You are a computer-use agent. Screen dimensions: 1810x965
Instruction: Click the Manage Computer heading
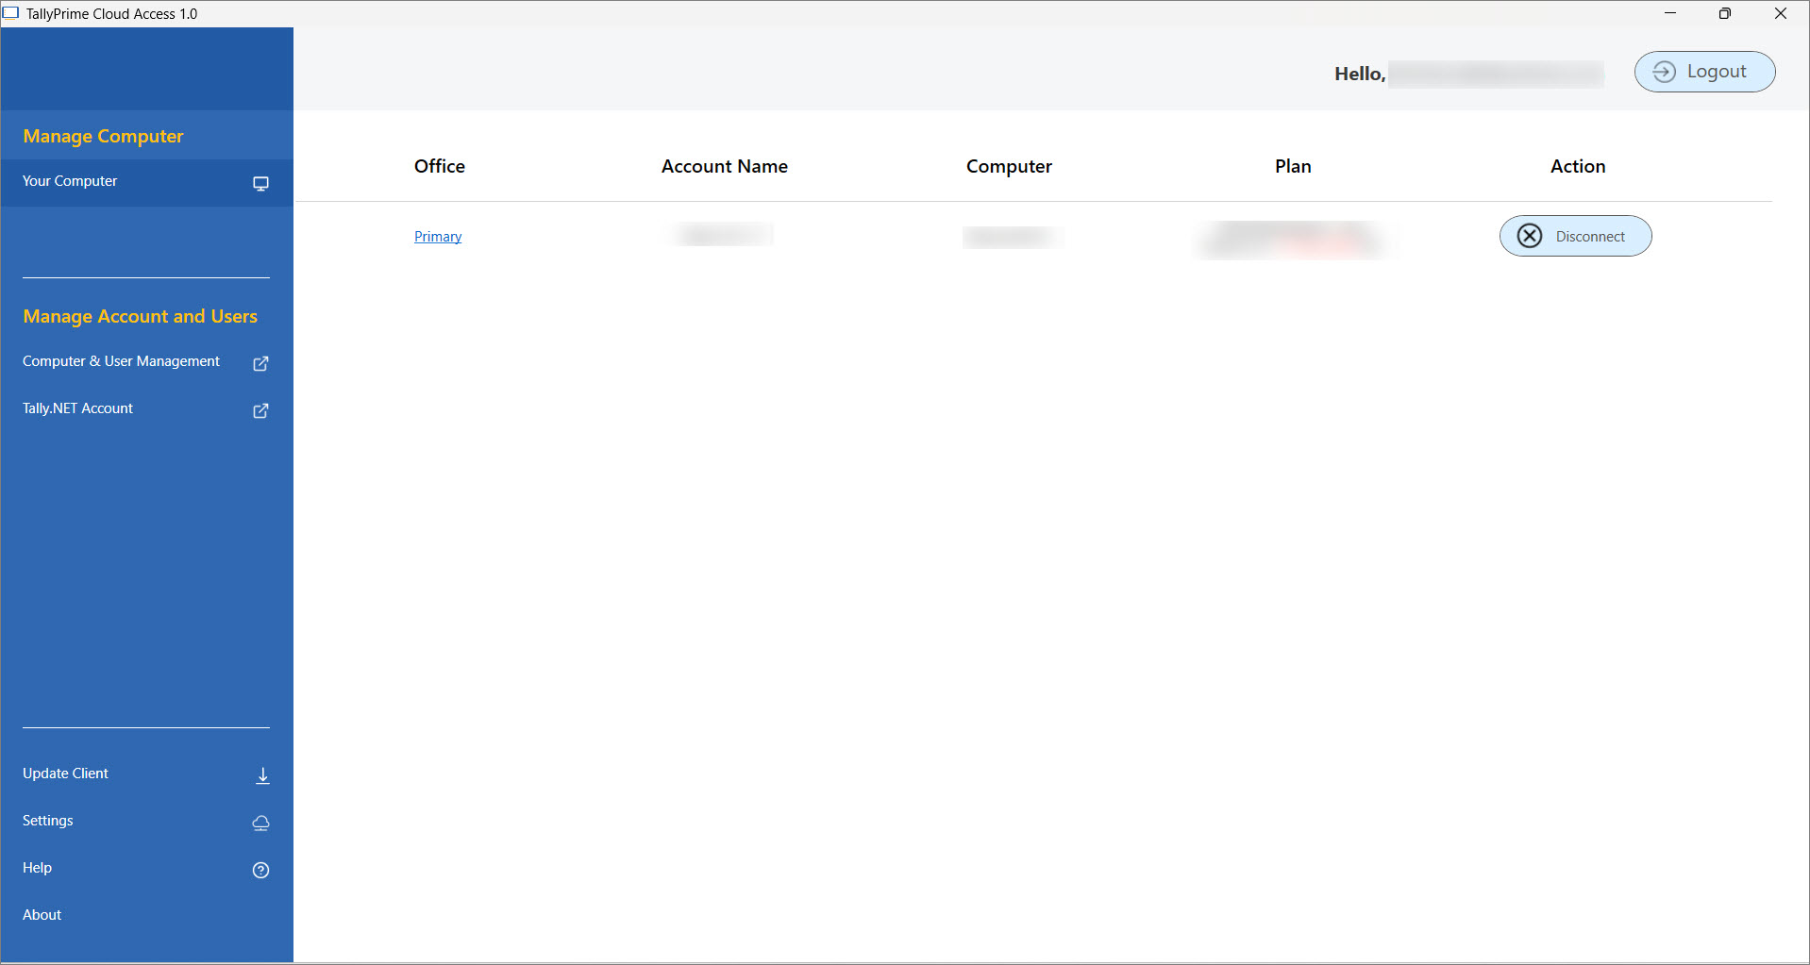103,136
